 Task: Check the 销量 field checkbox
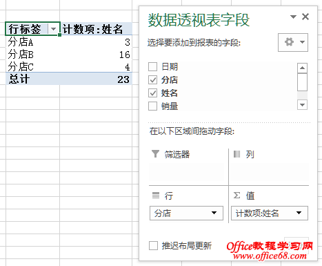click(152, 106)
